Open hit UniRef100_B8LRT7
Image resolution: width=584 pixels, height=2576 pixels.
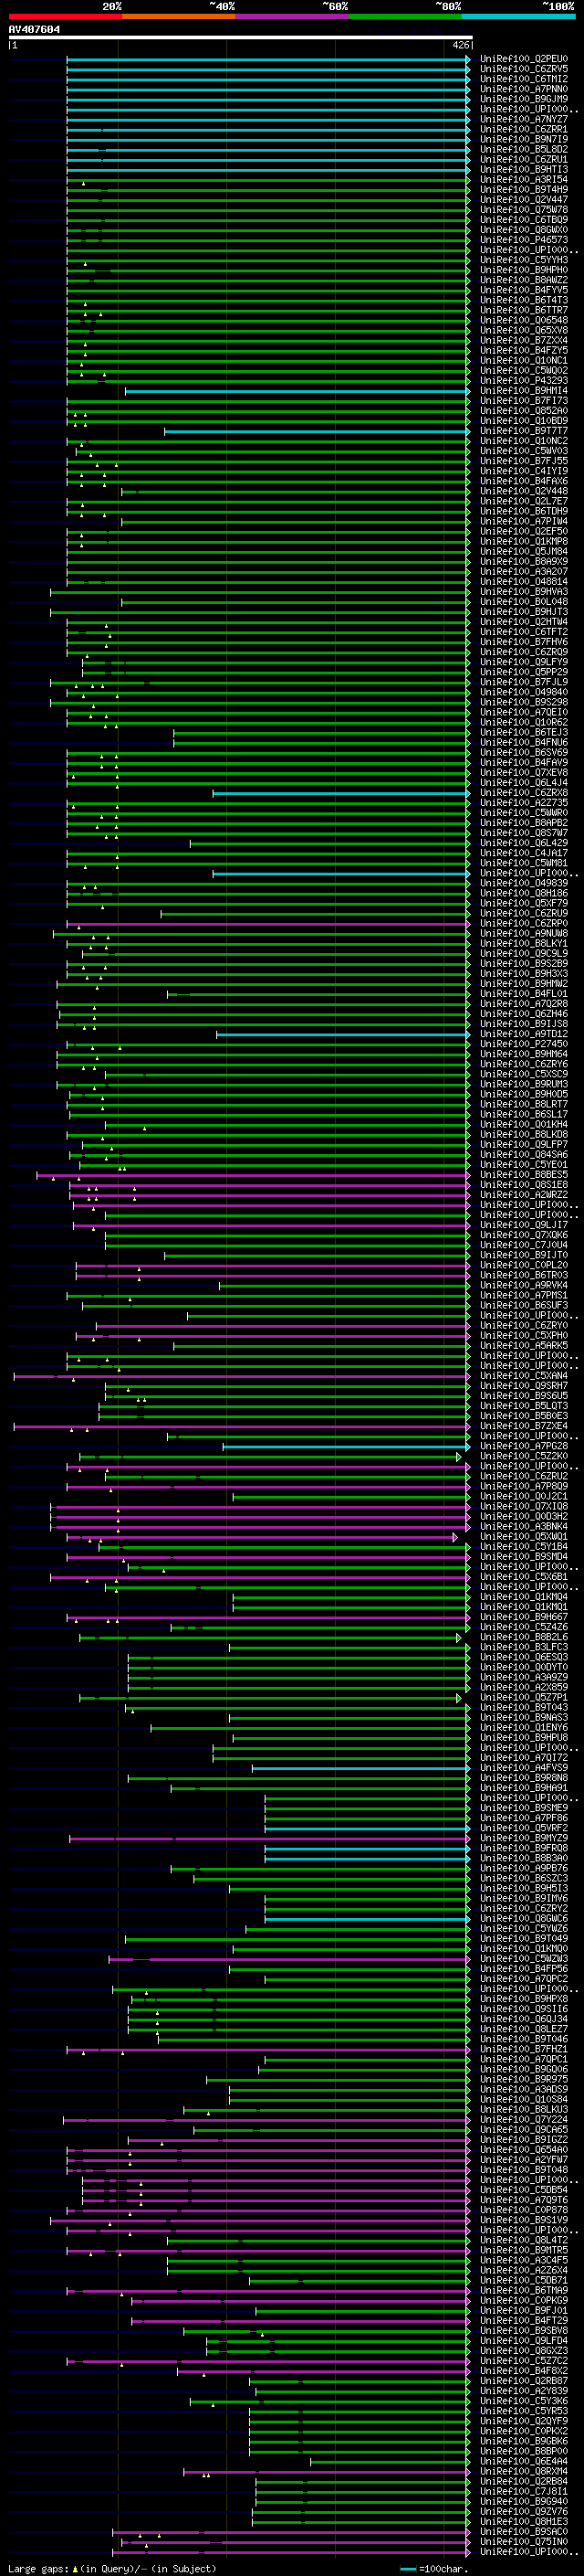pos(524,1104)
